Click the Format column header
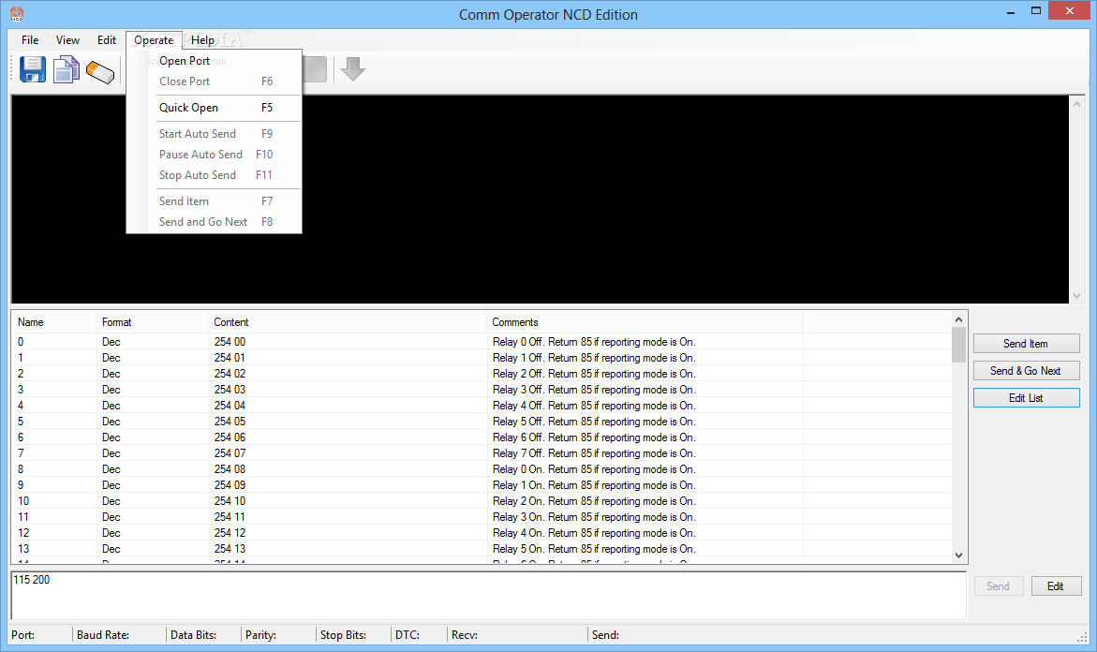 153,322
